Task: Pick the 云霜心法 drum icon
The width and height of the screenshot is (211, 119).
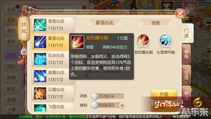Action: 40,93
